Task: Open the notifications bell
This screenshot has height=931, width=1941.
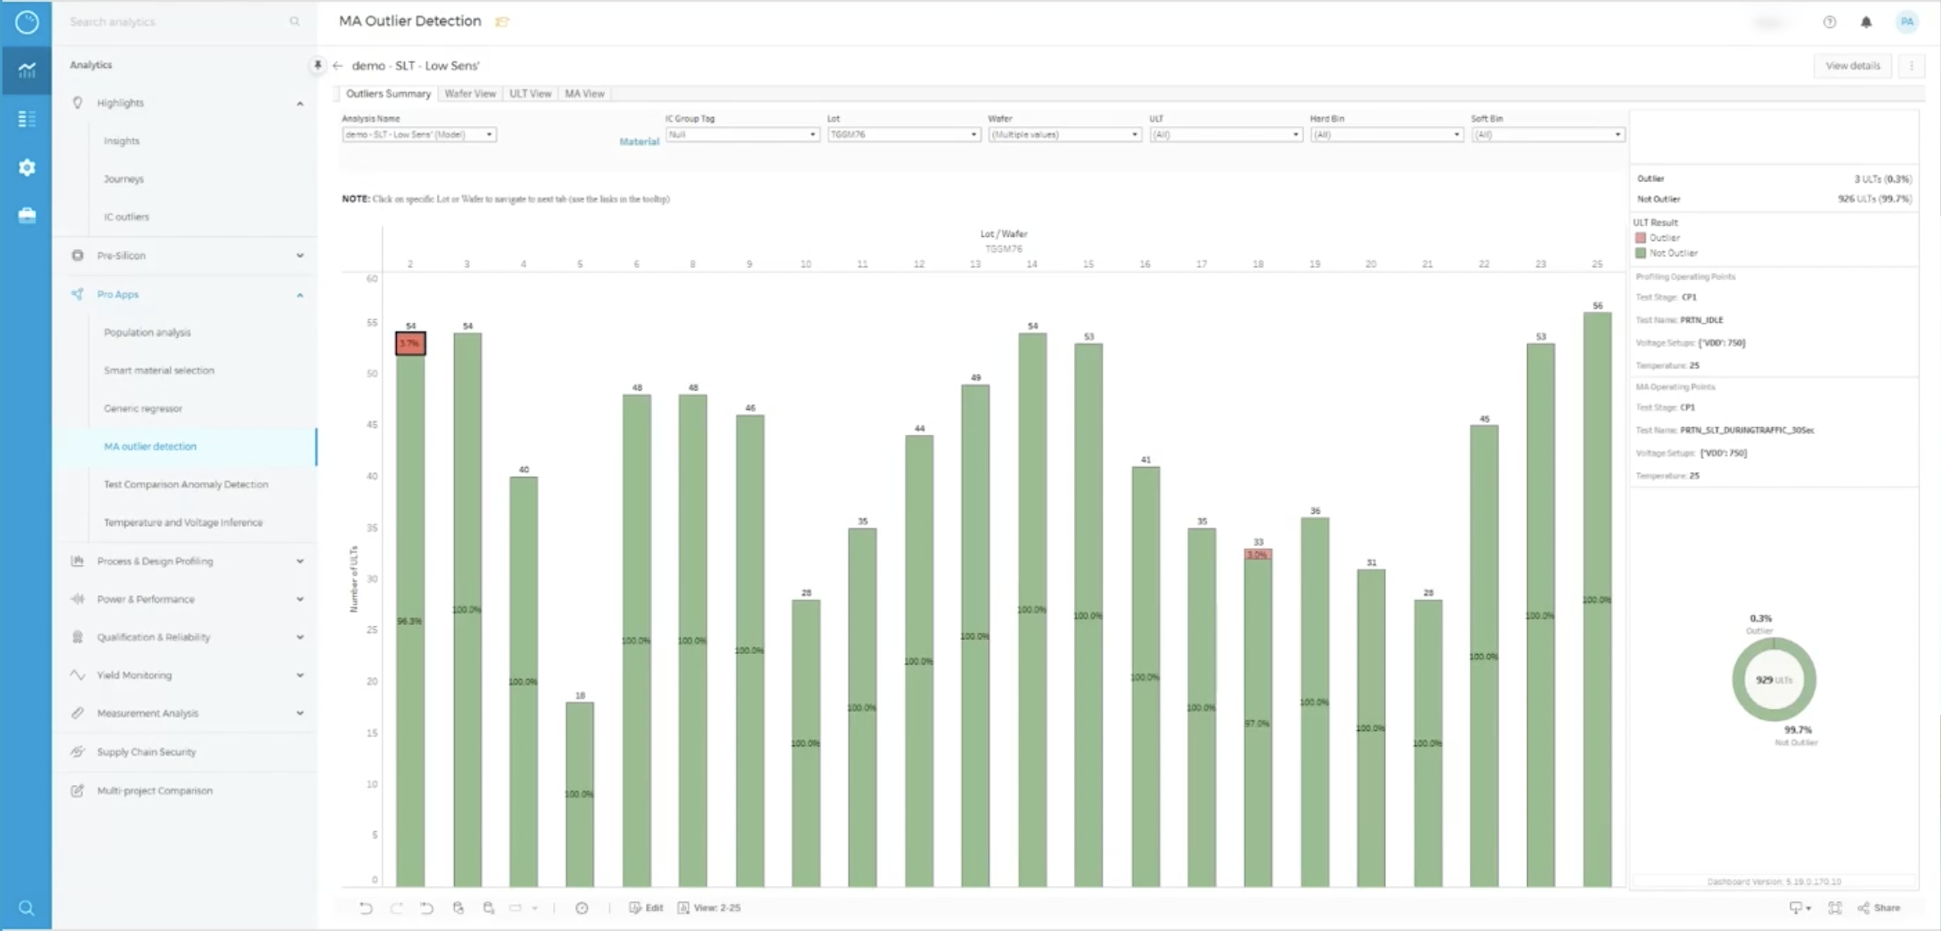Action: tap(1866, 22)
